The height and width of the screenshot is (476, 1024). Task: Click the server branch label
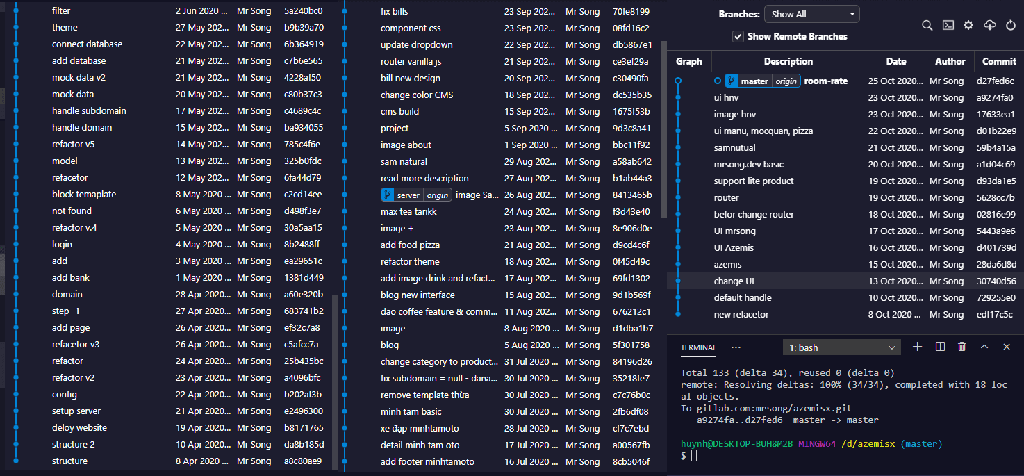pos(408,195)
